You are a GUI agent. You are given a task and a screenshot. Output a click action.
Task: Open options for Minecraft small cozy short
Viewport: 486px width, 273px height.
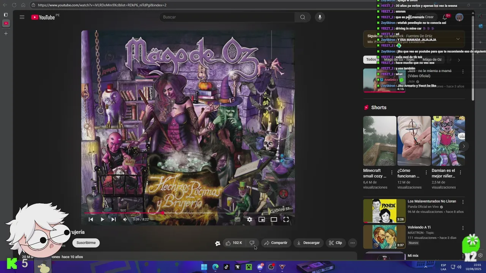392,172
